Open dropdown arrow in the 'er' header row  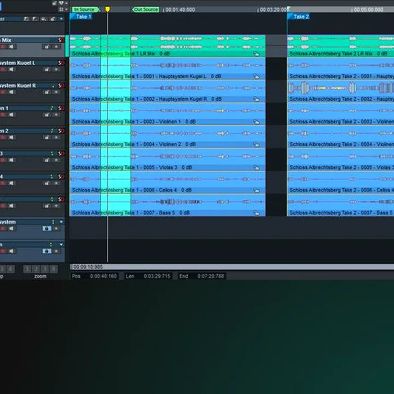click(61, 19)
